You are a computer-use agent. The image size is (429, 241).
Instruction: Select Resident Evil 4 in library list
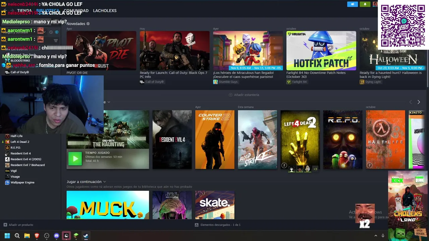(x=20, y=153)
